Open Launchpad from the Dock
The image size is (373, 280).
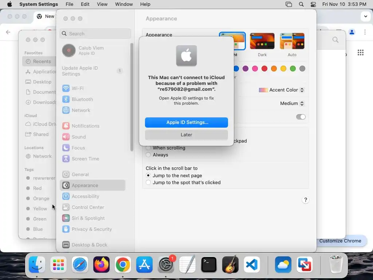click(x=58, y=265)
